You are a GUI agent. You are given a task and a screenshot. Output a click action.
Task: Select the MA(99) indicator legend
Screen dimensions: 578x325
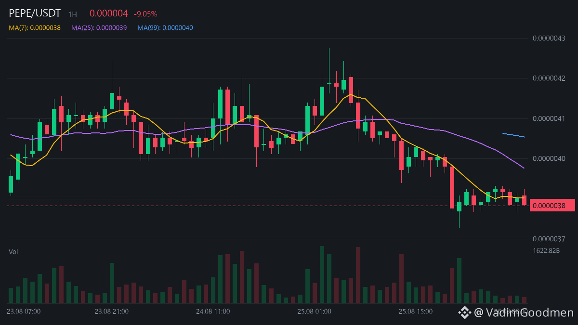click(x=165, y=28)
